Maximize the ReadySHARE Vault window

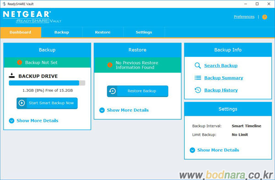(257, 4)
